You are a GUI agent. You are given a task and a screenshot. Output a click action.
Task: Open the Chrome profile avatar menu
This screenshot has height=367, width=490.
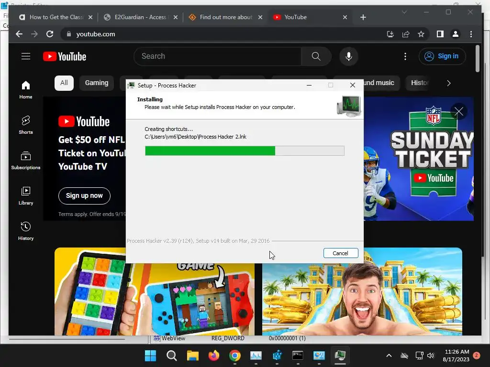point(456,34)
